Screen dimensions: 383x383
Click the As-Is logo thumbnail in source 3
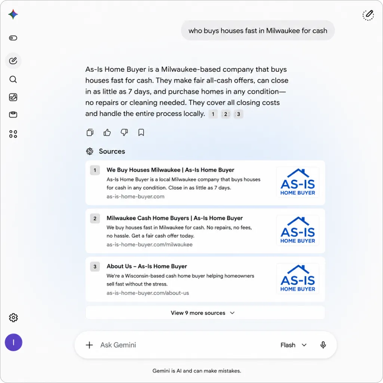pos(297,278)
